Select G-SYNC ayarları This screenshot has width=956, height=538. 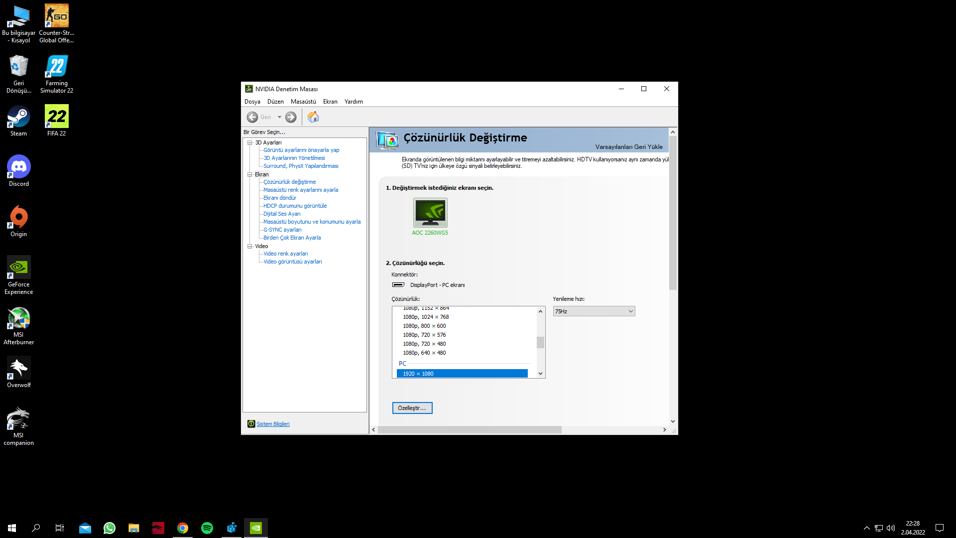point(282,230)
